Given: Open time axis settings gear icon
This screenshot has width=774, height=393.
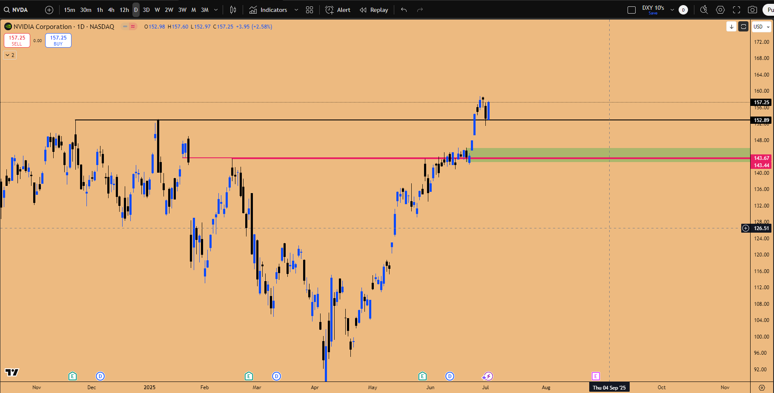Looking at the screenshot, I should (762, 387).
